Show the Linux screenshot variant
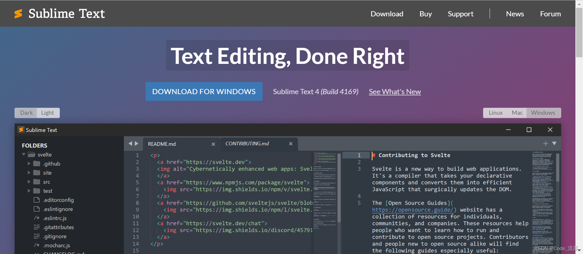The image size is (583, 254). [496, 113]
